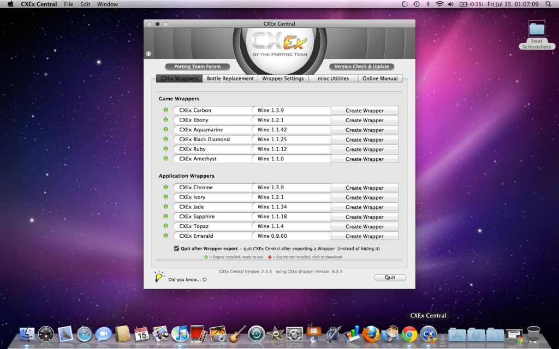Click the lightbulb tip icon

point(159,276)
